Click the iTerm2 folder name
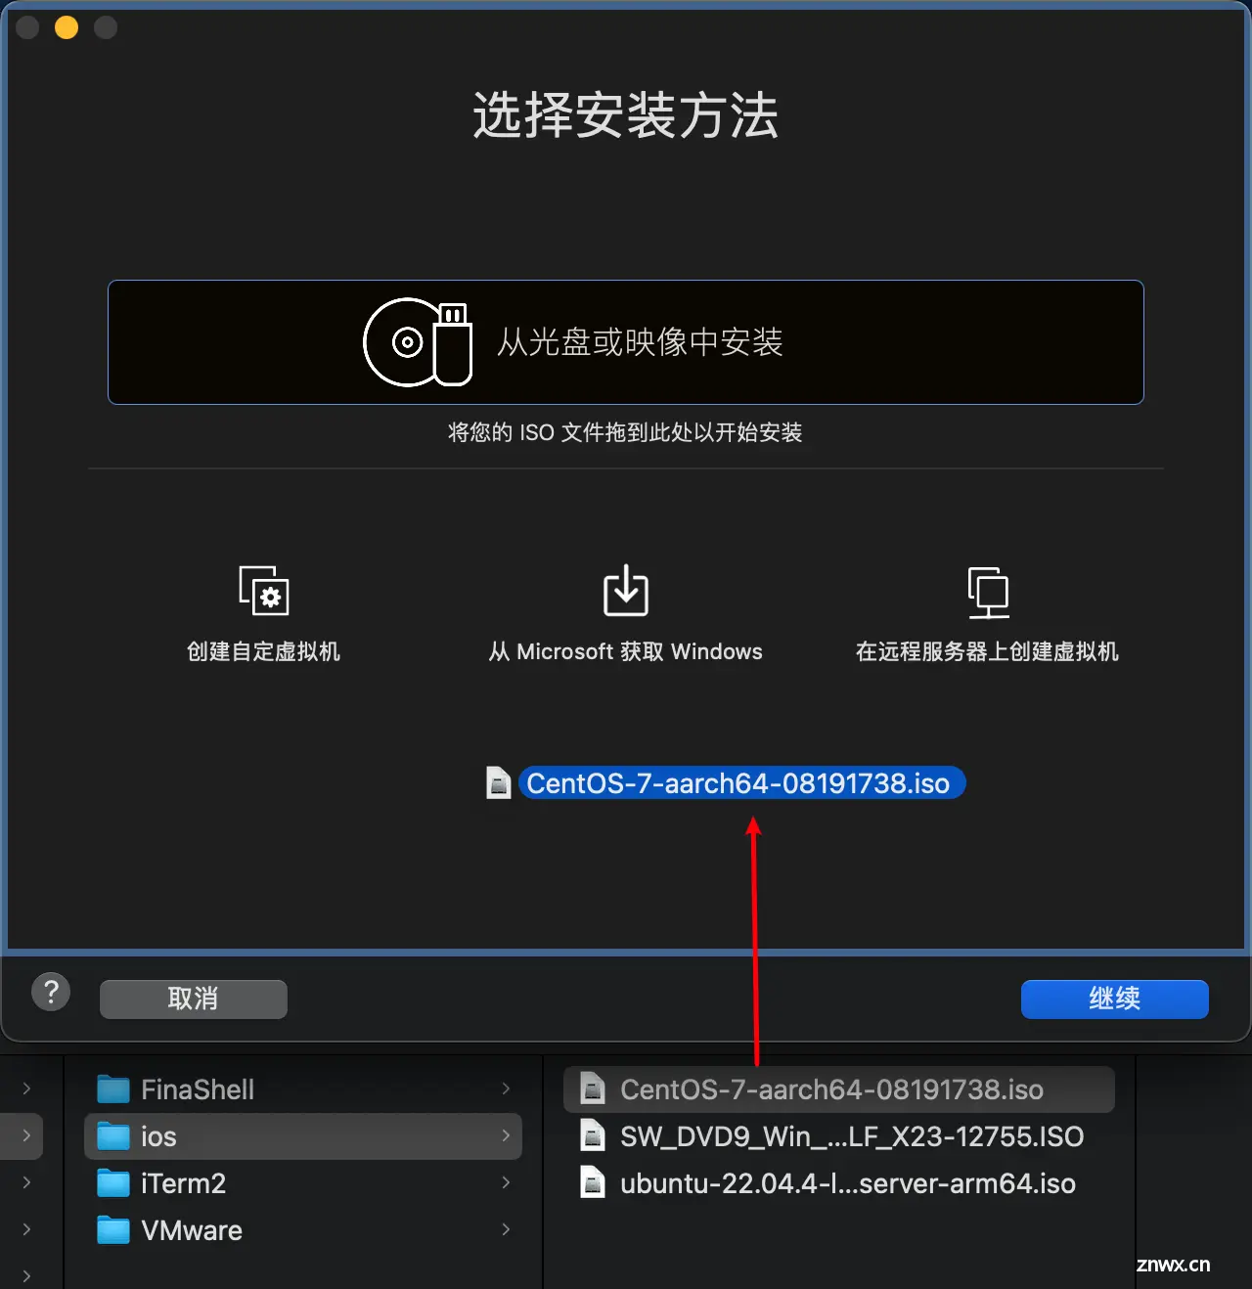This screenshot has height=1289, width=1252. point(184,1183)
